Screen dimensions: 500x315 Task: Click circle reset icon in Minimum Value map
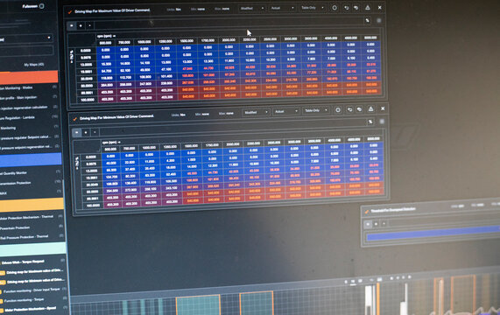click(x=338, y=110)
